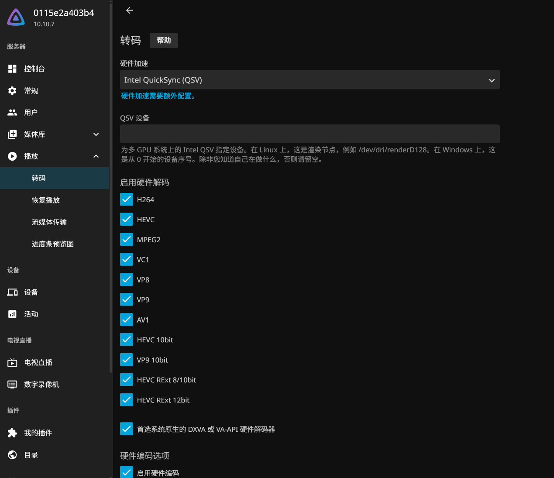Open 流媒体传输 sidebar item
Viewport: 554px width, 478px height.
(x=49, y=222)
